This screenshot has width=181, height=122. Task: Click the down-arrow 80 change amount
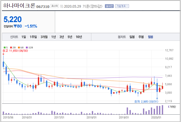click(18, 26)
